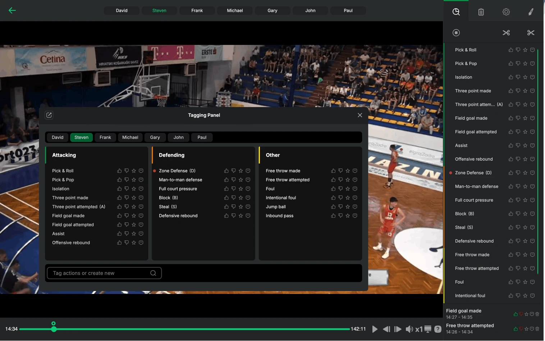
Task: Comment on Foul in Tagging Panel
Action: pyautogui.click(x=355, y=189)
